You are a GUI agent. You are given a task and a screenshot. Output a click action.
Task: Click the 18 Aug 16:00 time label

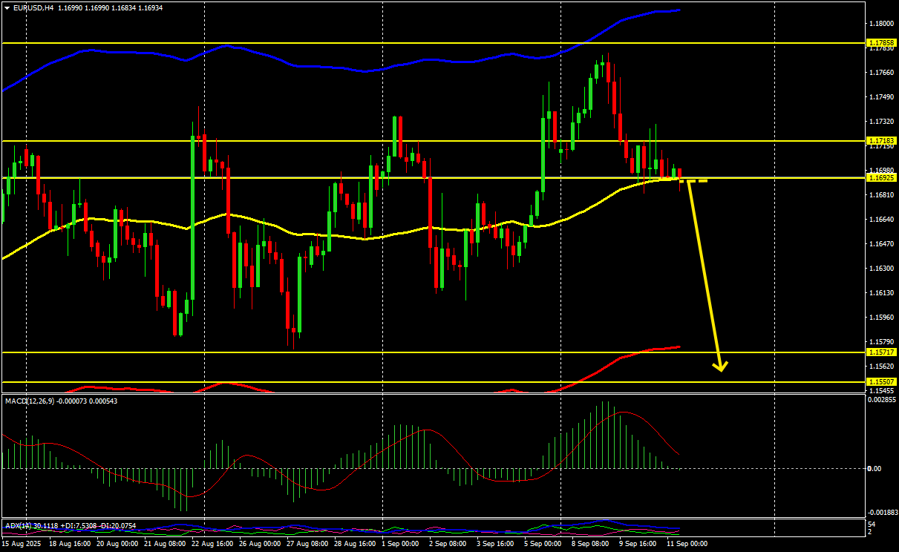tap(70, 544)
